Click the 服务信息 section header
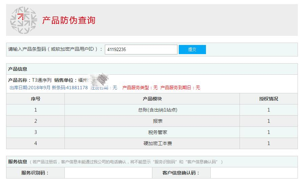 click(x=17, y=162)
